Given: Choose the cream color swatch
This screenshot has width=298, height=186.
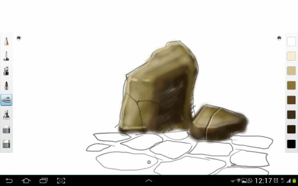Looking at the screenshot, I should click(x=292, y=56).
